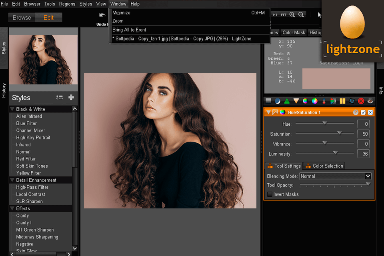384x256 pixels.
Task: Zoom in with the magnifier plus icon
Action: [x=292, y=15]
